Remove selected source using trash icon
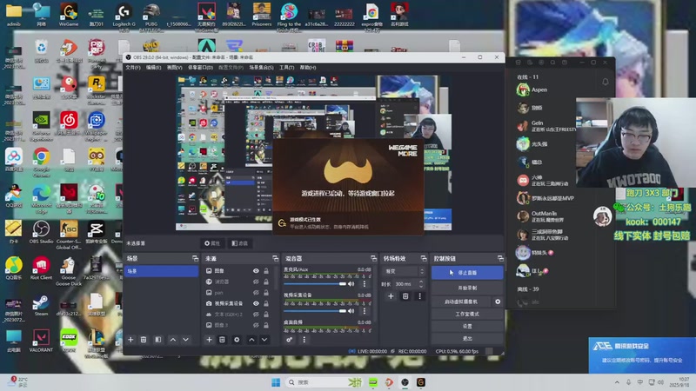696x391 pixels. tap(222, 340)
